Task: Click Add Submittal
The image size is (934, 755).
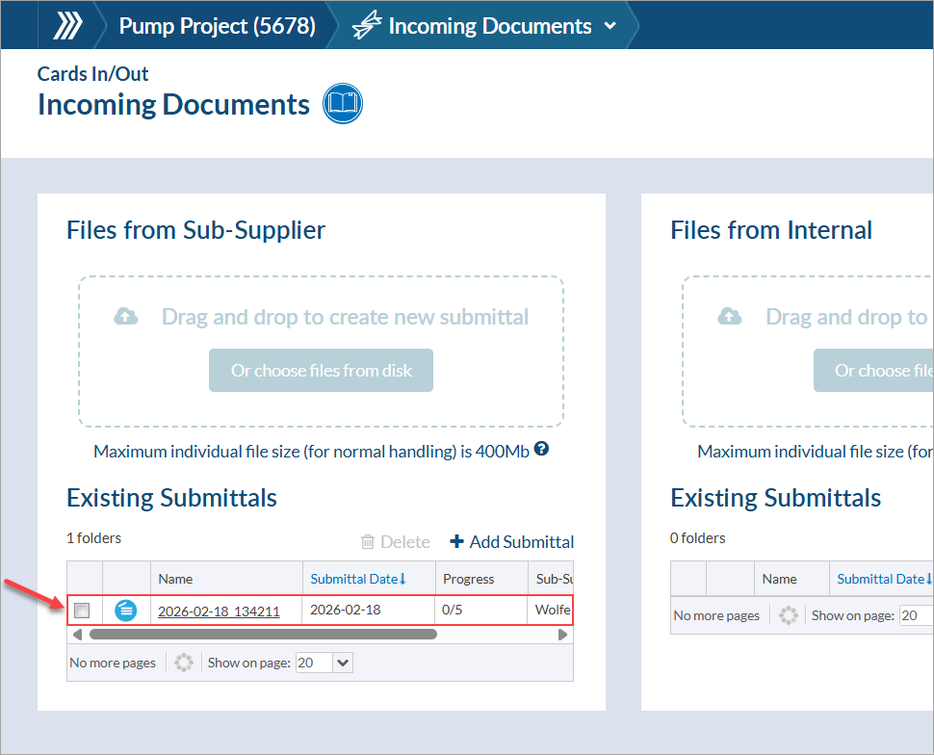Action: tap(512, 541)
